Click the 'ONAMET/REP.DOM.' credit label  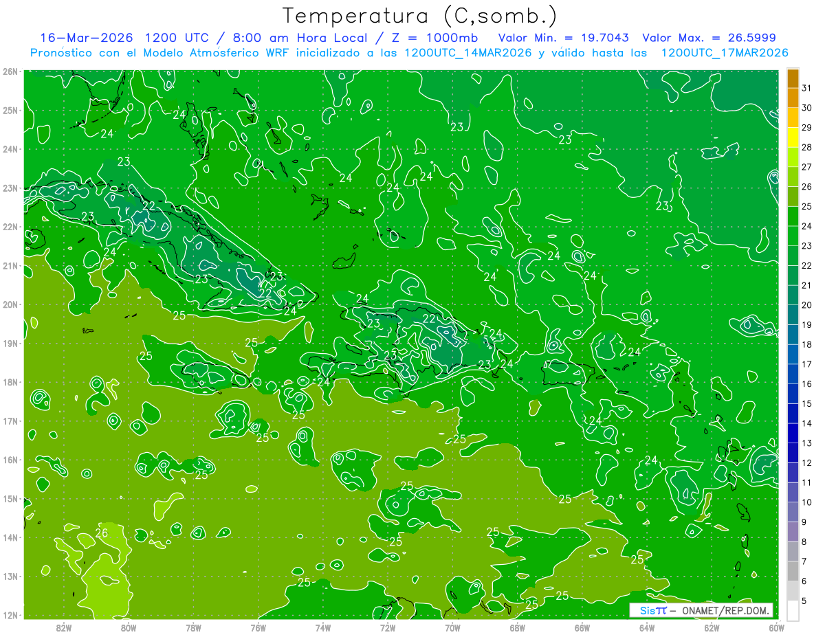point(725,610)
